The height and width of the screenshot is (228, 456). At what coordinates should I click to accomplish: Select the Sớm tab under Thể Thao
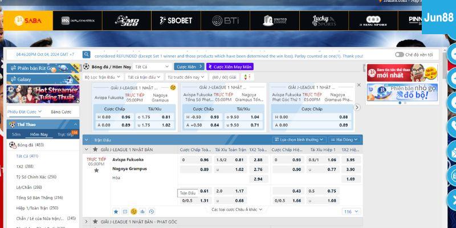tap(16, 135)
